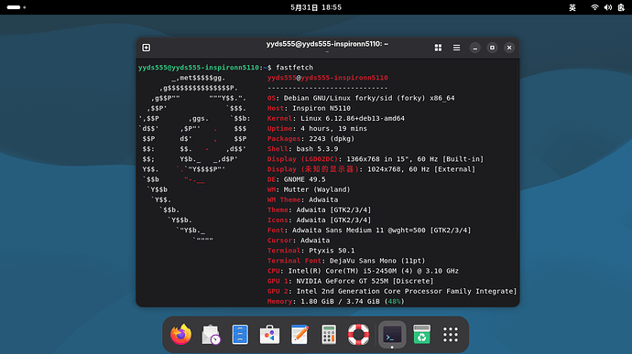Show the tab overview grid
The image size is (632, 354).
(x=438, y=48)
